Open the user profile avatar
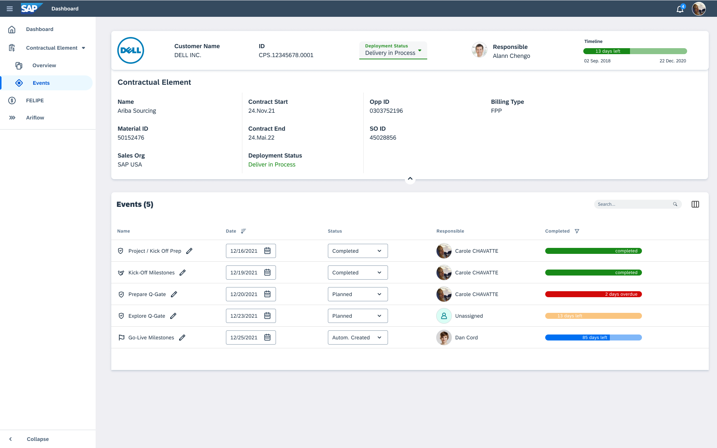This screenshot has width=717, height=448. (698, 9)
